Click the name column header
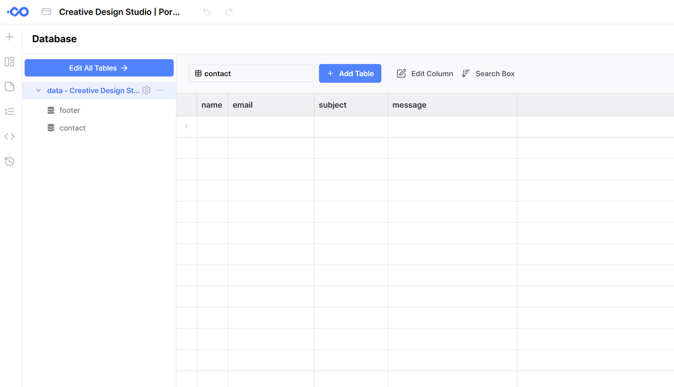 point(212,105)
